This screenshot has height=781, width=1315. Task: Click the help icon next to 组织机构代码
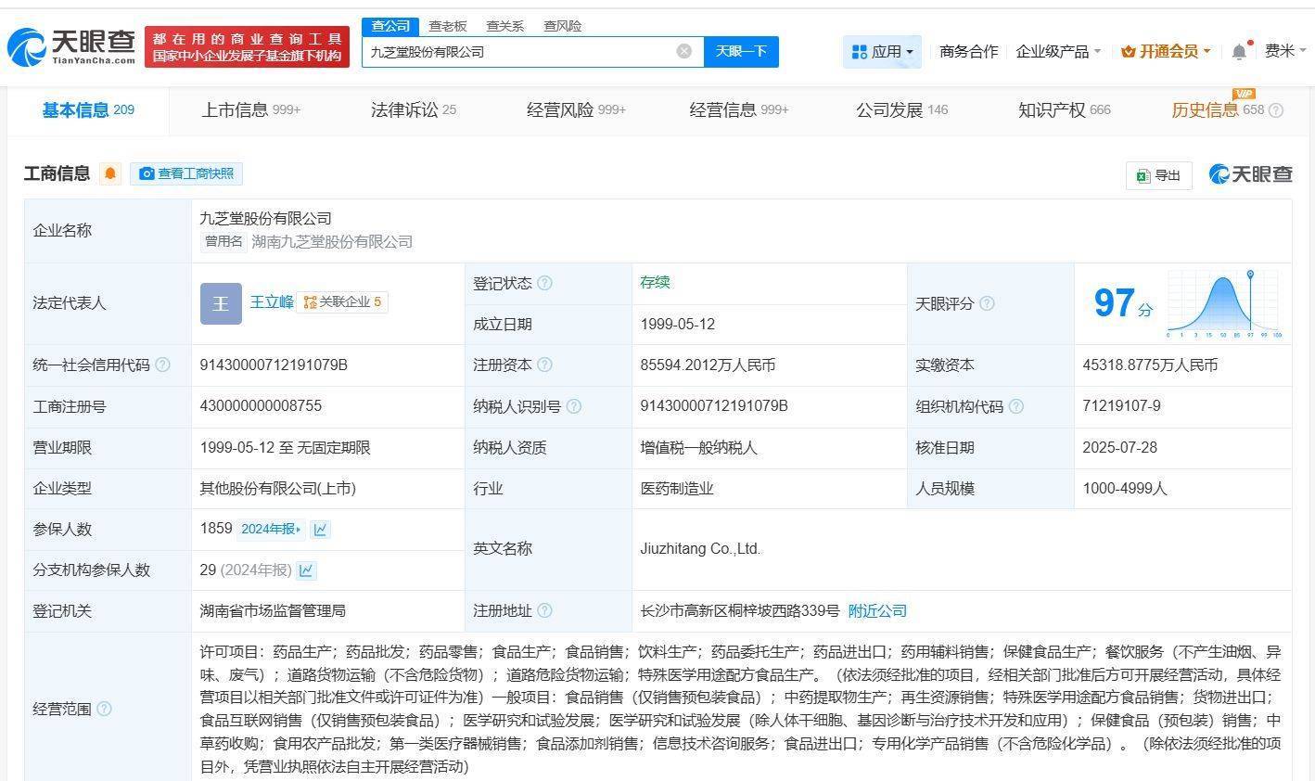(x=1016, y=406)
